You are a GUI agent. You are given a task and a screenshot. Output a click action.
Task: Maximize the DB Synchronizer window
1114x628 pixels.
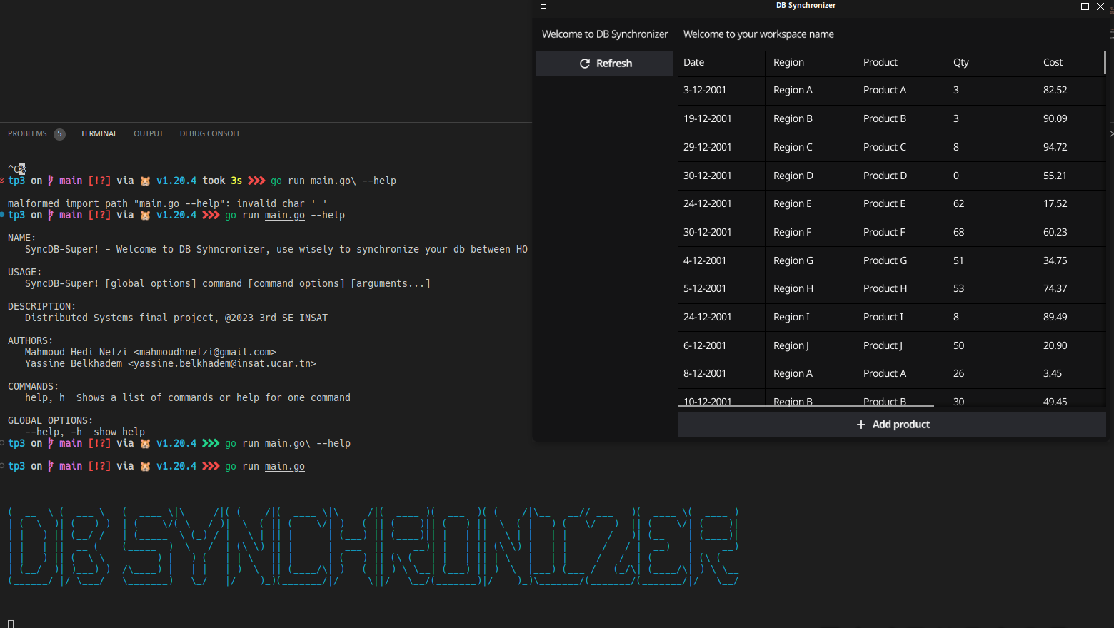point(1085,6)
